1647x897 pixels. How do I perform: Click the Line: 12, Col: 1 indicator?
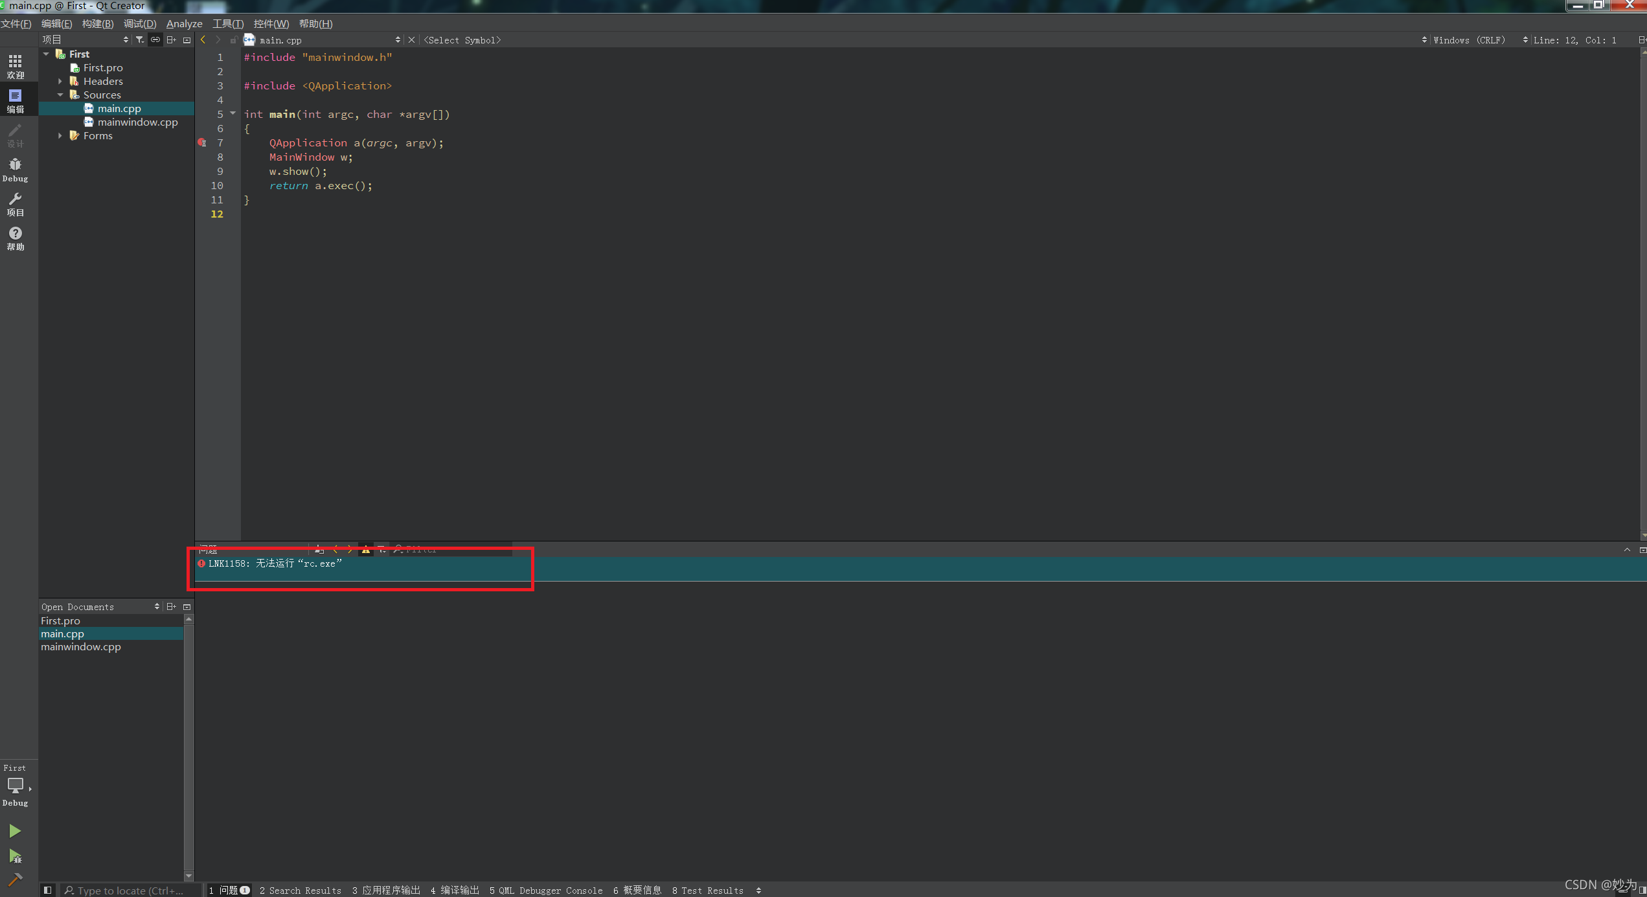click(1575, 40)
